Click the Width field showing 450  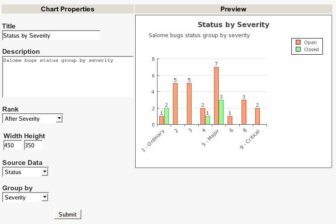[13, 145]
